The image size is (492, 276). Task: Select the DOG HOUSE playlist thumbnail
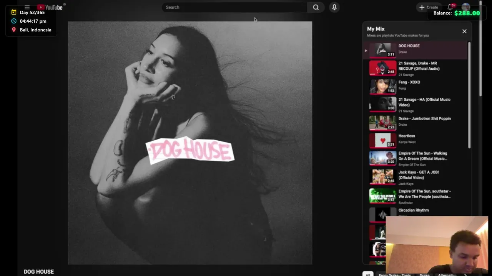point(382,50)
